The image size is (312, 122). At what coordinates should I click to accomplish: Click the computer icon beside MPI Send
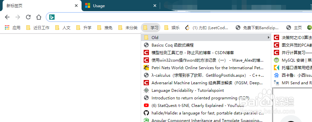click(x=276, y=83)
